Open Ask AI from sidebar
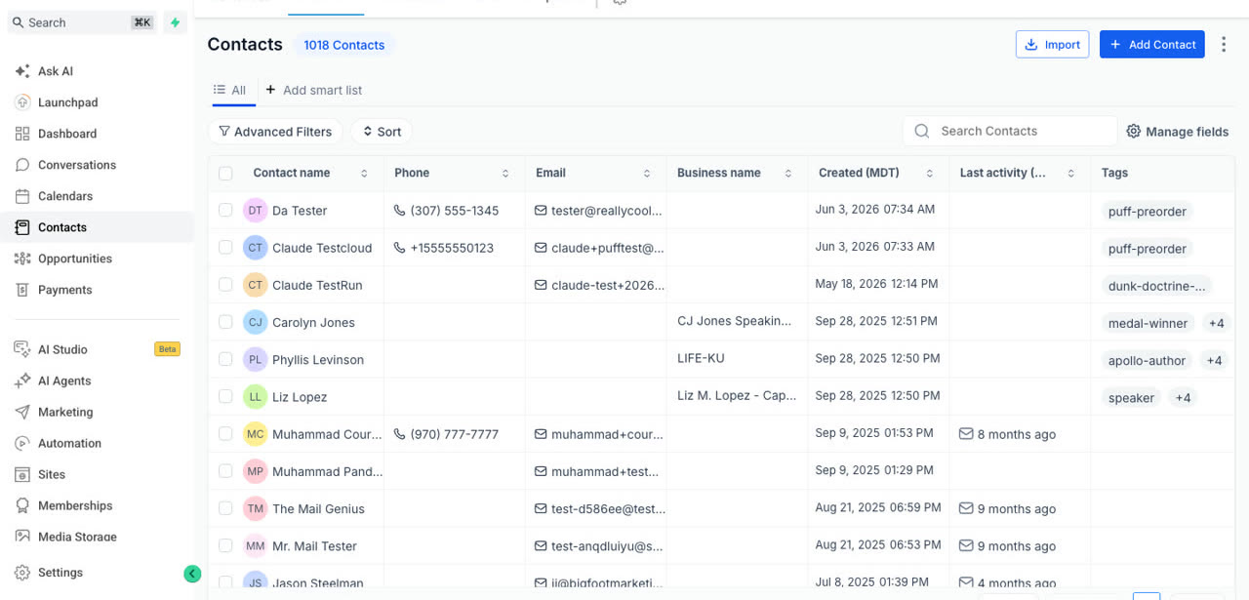1249x600 pixels. tap(56, 71)
